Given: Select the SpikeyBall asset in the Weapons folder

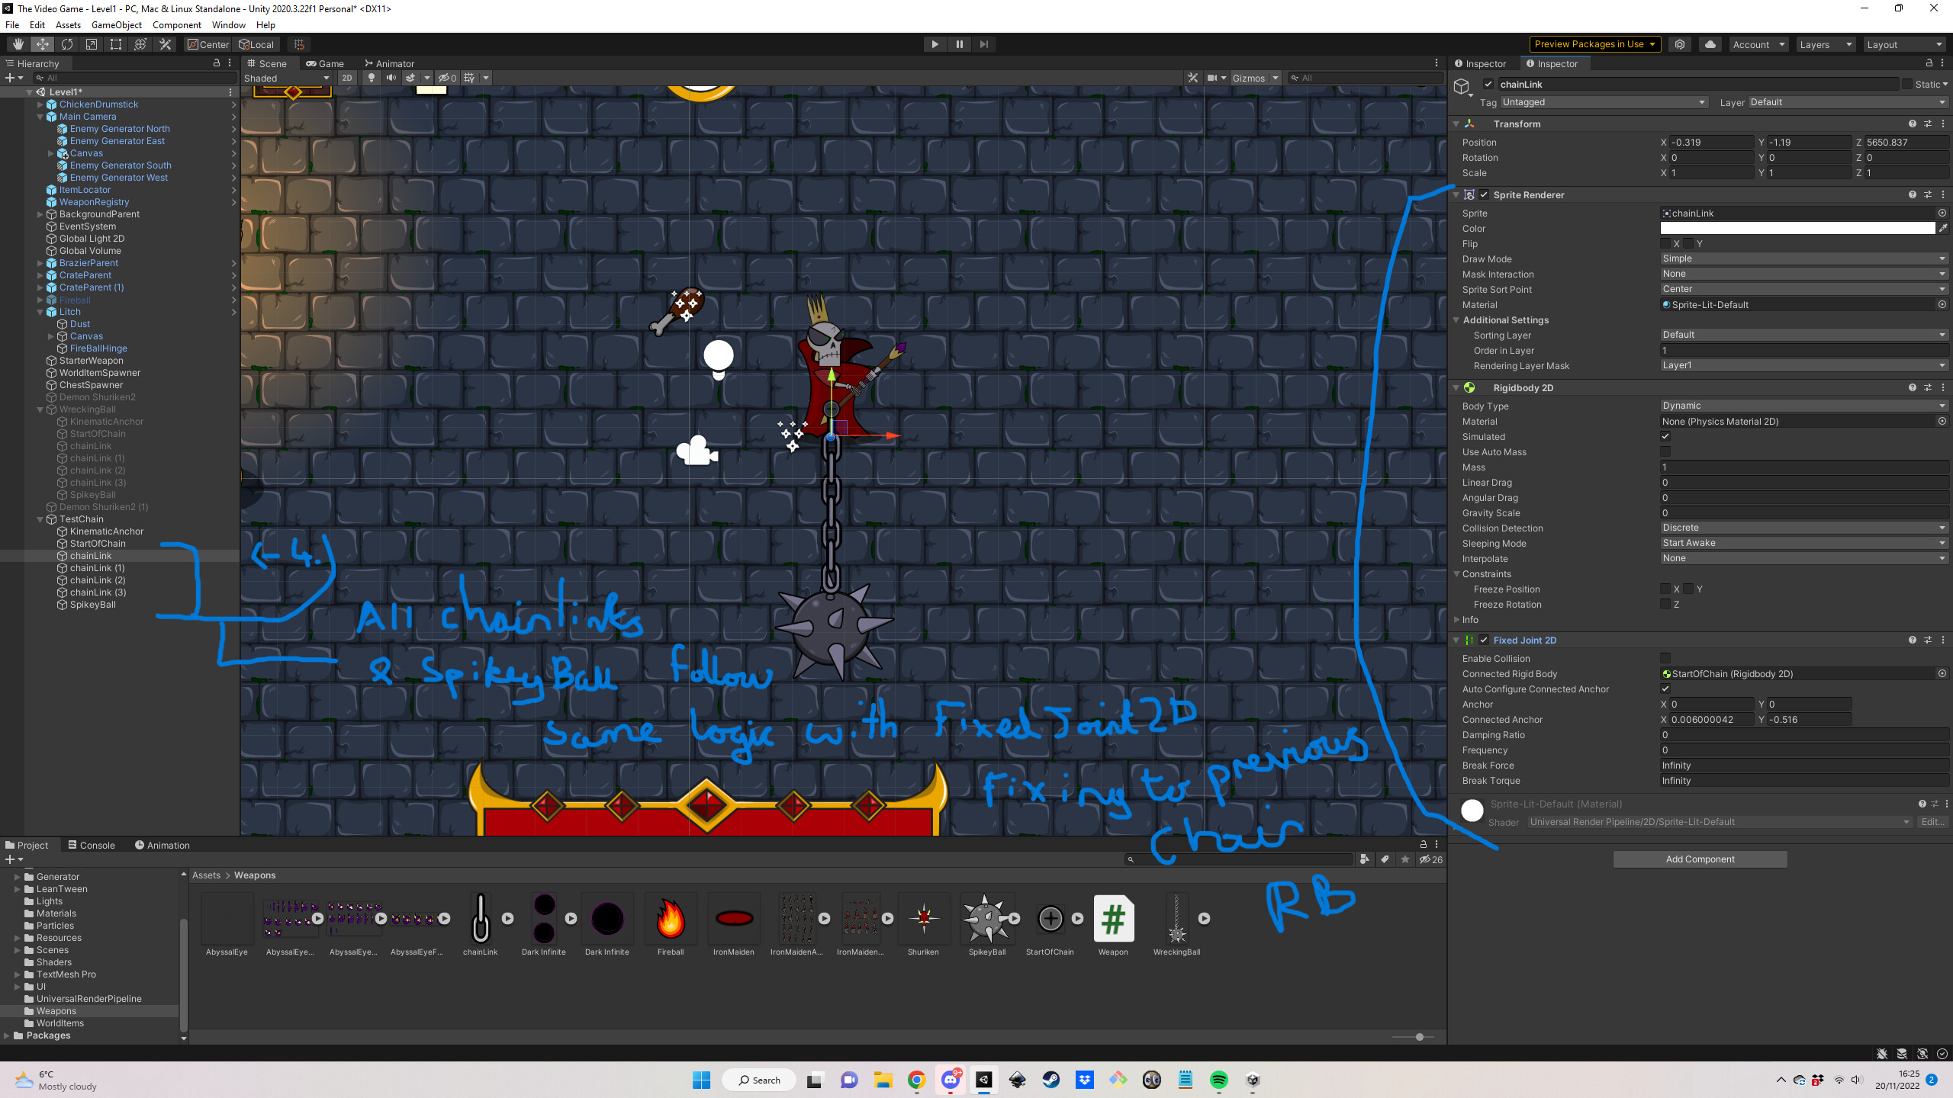Looking at the screenshot, I should (987, 918).
